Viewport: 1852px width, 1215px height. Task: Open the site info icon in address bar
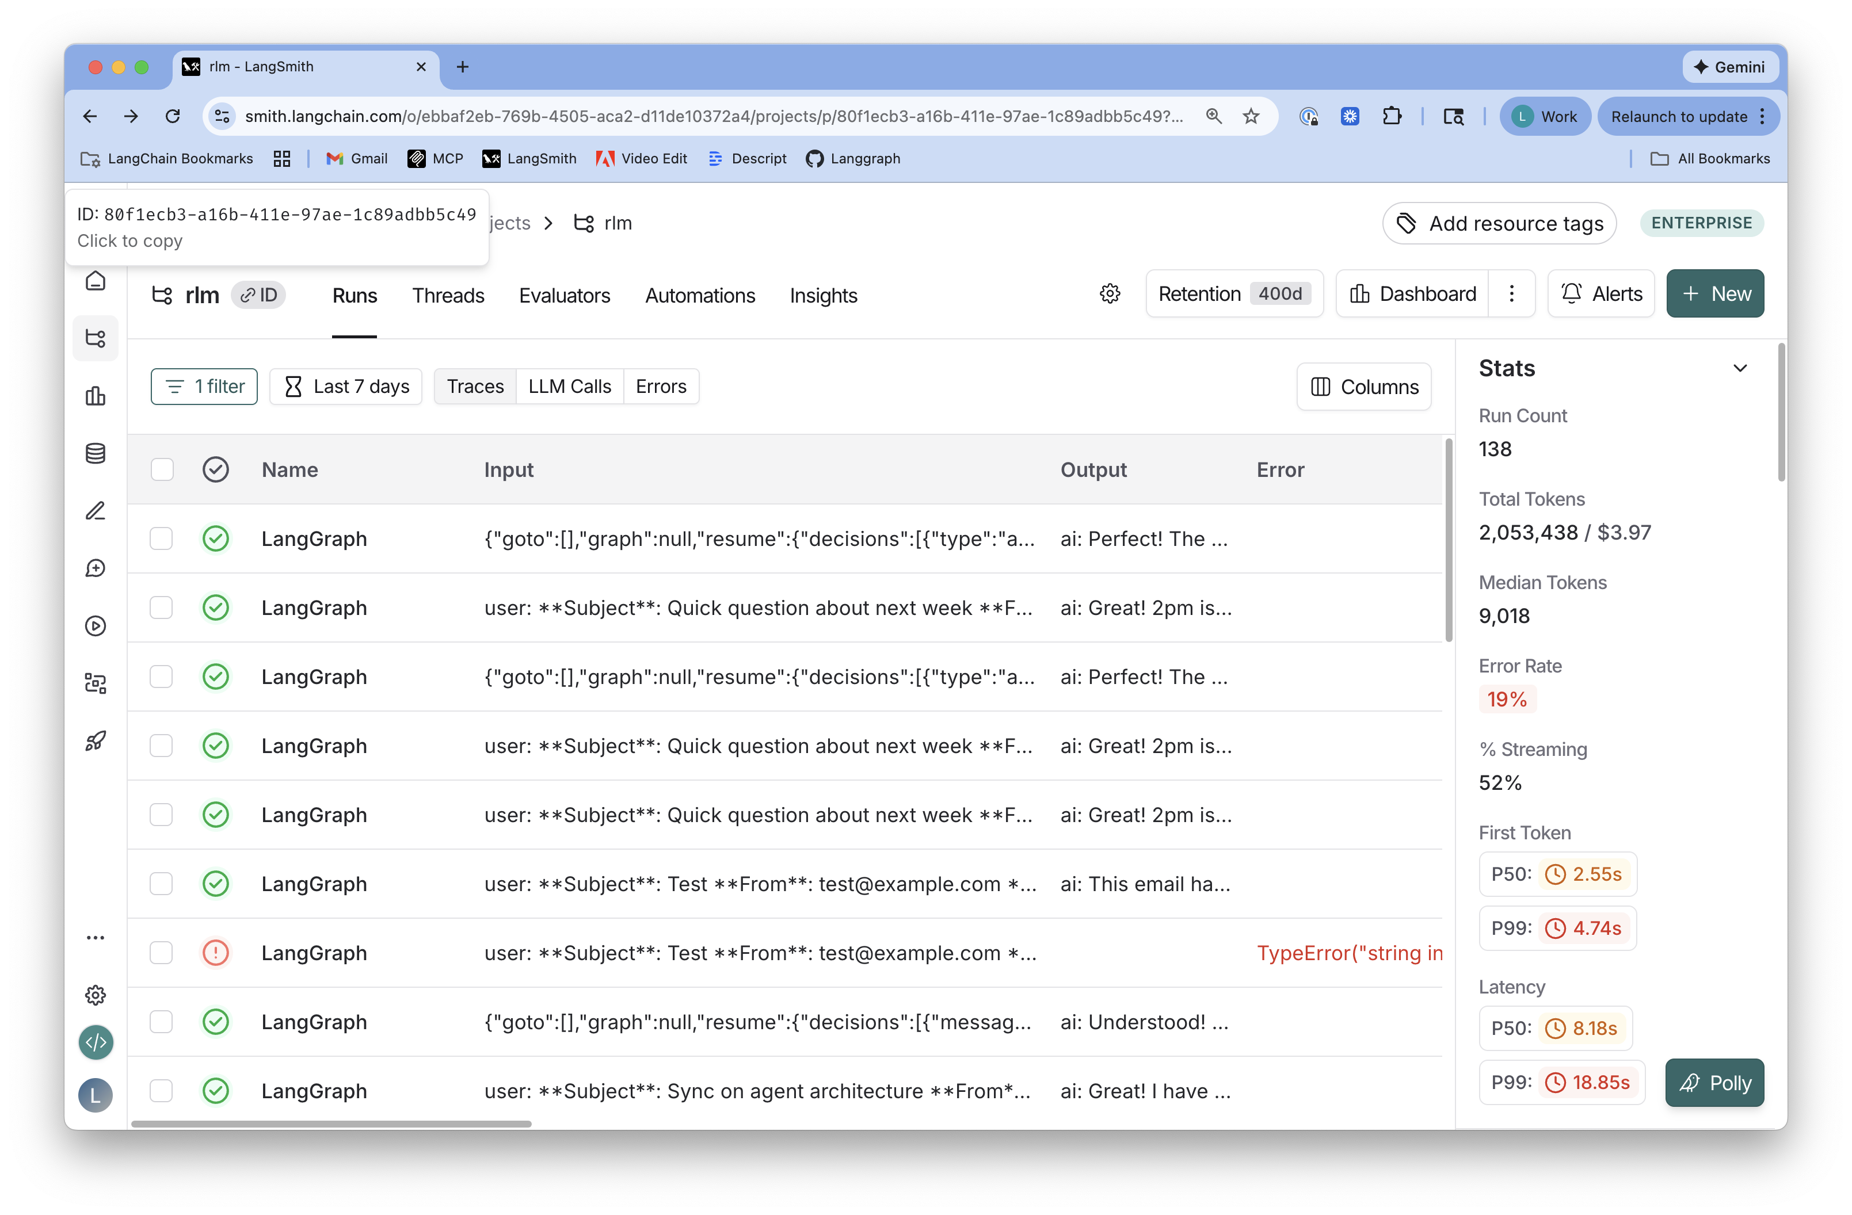pyautogui.click(x=223, y=116)
